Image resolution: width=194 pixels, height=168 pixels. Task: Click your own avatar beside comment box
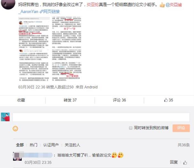5,117
